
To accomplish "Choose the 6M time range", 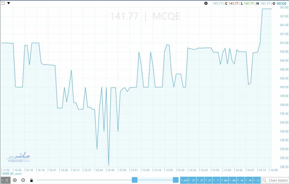I will click(x=225, y=180).
